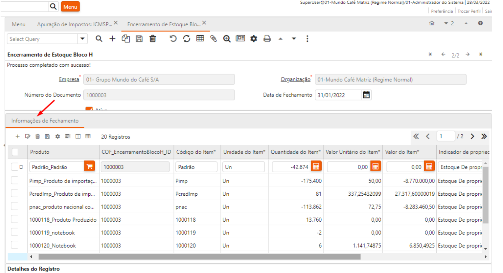Click the Trocar Perfil link

click(x=469, y=11)
